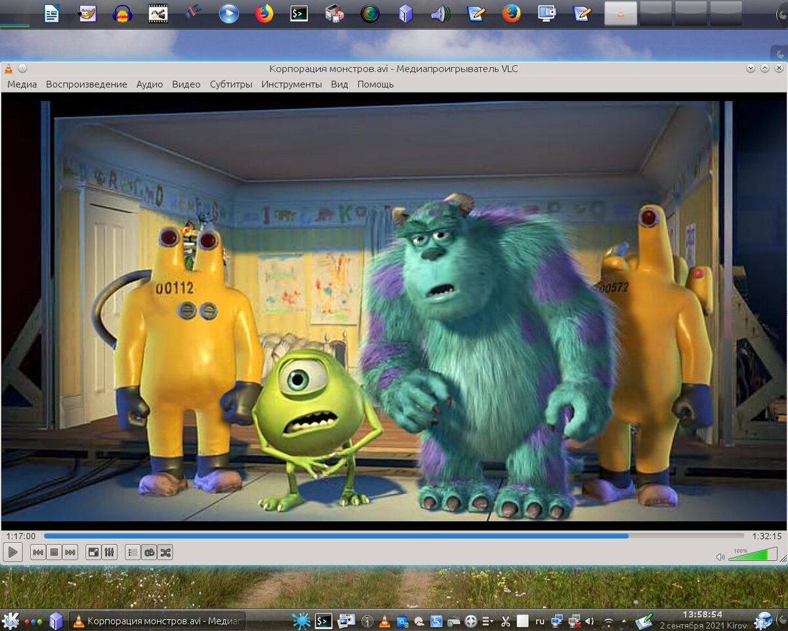Viewport: 788px width, 631px height.
Task: Open blue star icon in bottom panel
Action: [x=301, y=620]
